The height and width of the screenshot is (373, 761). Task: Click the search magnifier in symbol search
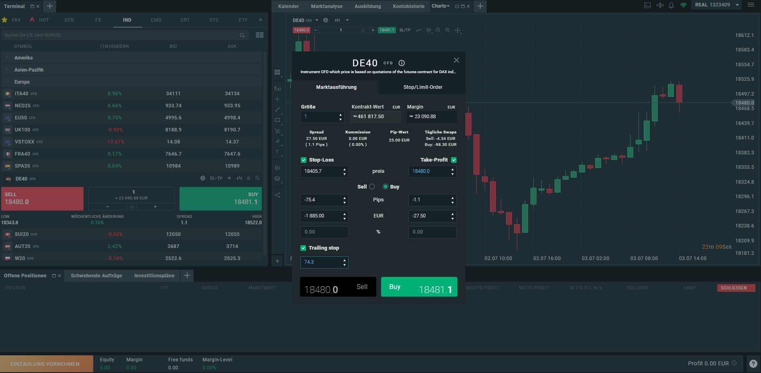click(242, 35)
